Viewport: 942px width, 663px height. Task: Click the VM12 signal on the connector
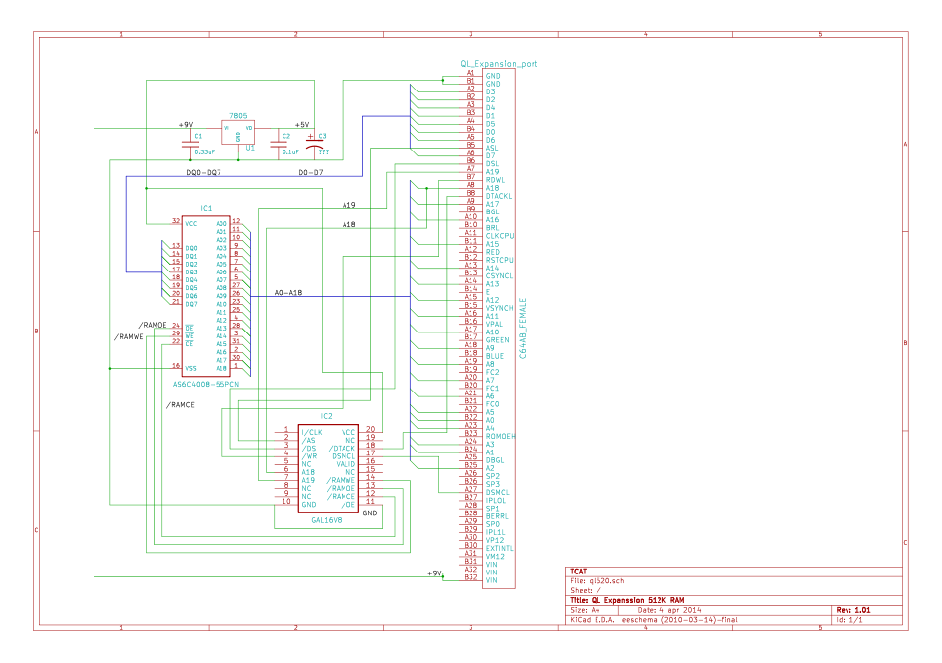click(x=495, y=556)
